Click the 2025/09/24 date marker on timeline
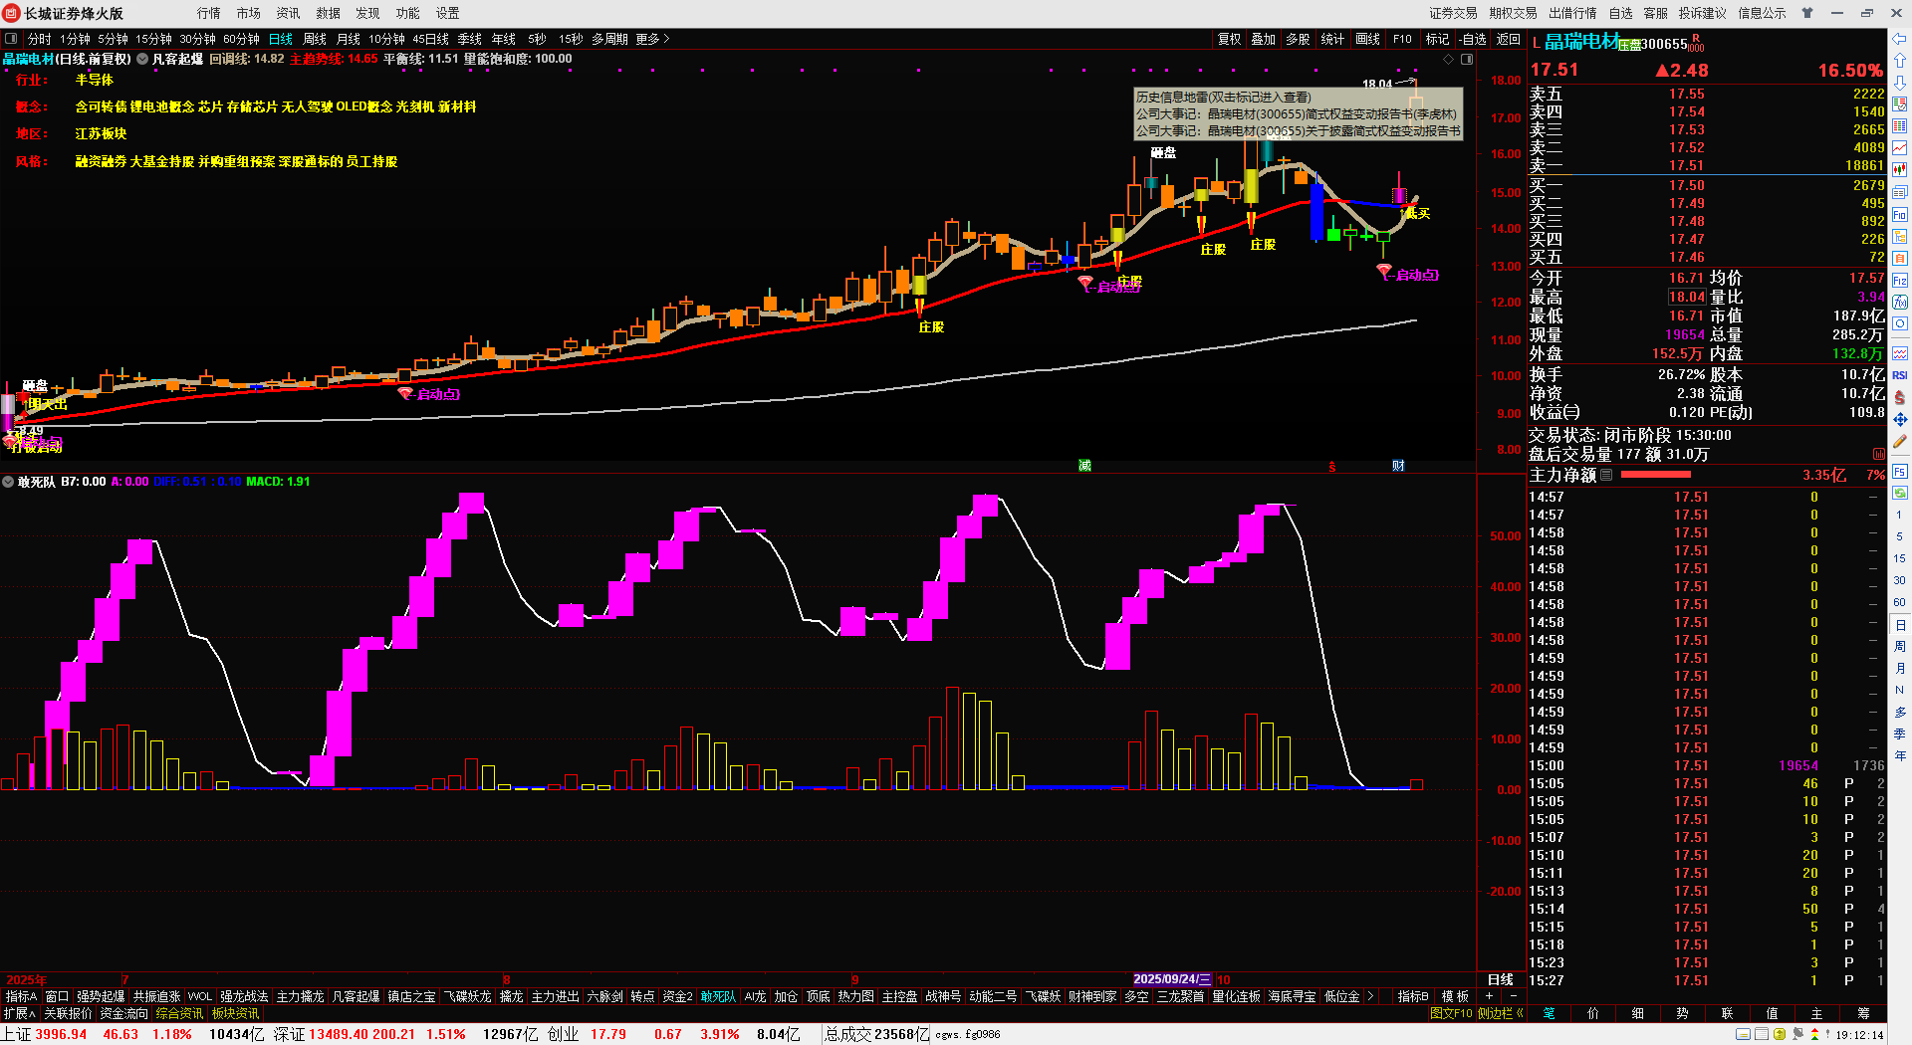1912x1045 pixels. [1173, 979]
